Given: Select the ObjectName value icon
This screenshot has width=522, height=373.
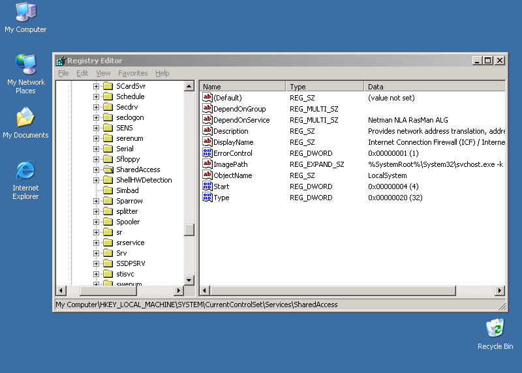Looking at the screenshot, I should pyautogui.click(x=207, y=175).
